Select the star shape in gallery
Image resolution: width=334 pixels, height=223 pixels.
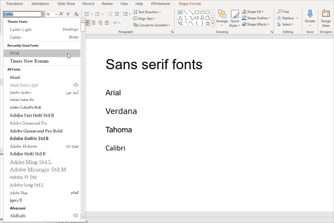point(208,24)
